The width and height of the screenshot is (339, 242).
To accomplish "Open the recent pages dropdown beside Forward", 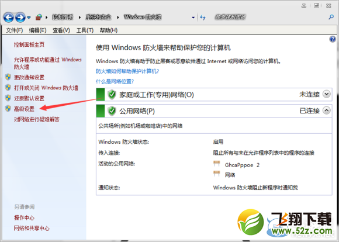I will pyautogui.click(x=29, y=18).
